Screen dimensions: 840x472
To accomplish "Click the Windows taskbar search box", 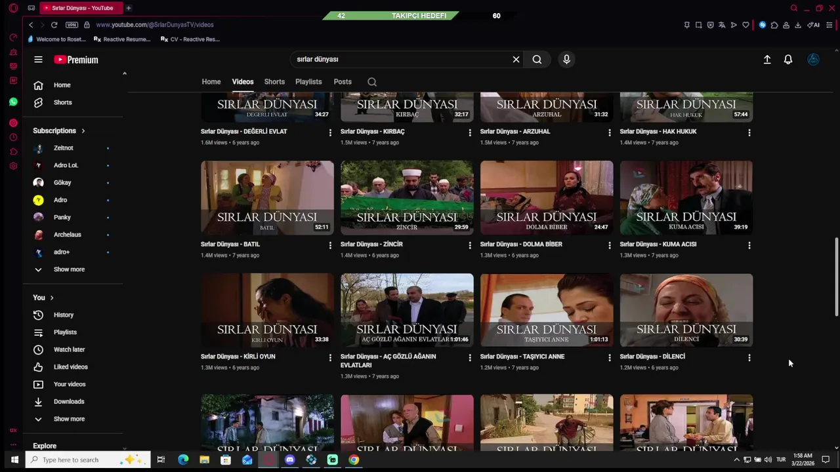I will pos(89,460).
